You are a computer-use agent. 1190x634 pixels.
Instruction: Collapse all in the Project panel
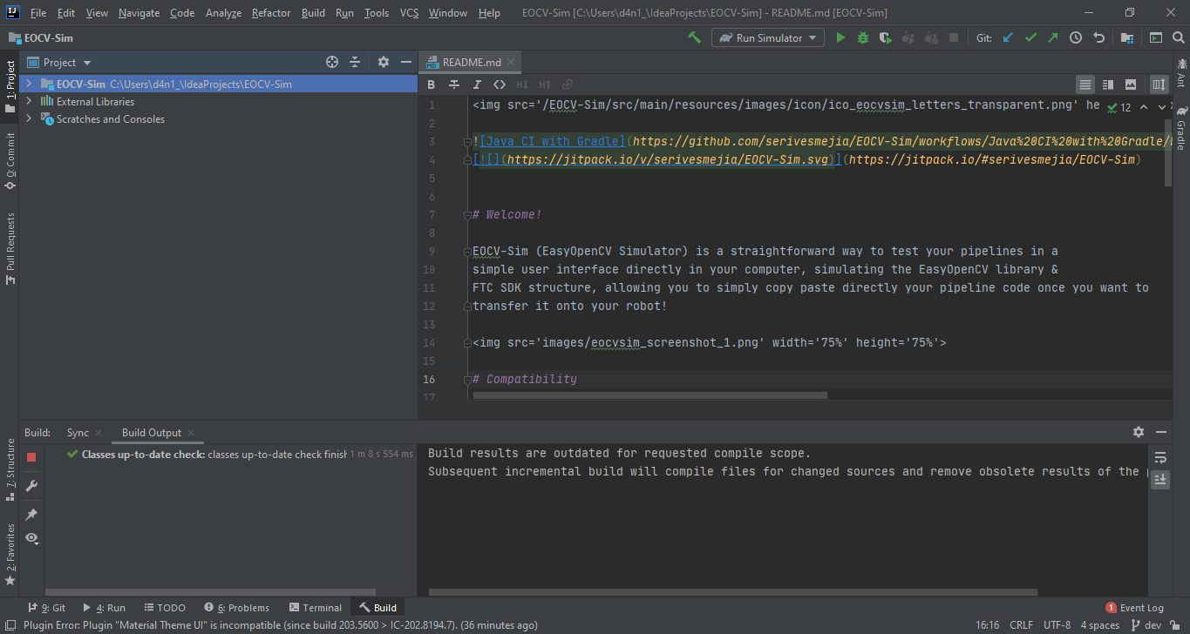(x=355, y=62)
